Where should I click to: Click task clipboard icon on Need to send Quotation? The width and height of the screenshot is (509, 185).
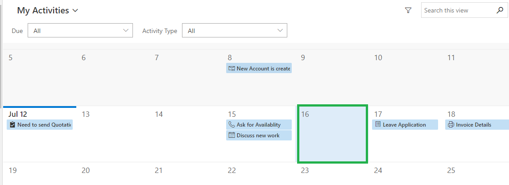[12, 125]
